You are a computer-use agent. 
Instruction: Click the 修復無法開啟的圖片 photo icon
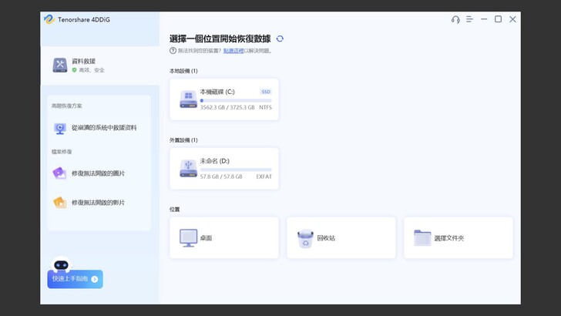pos(59,173)
